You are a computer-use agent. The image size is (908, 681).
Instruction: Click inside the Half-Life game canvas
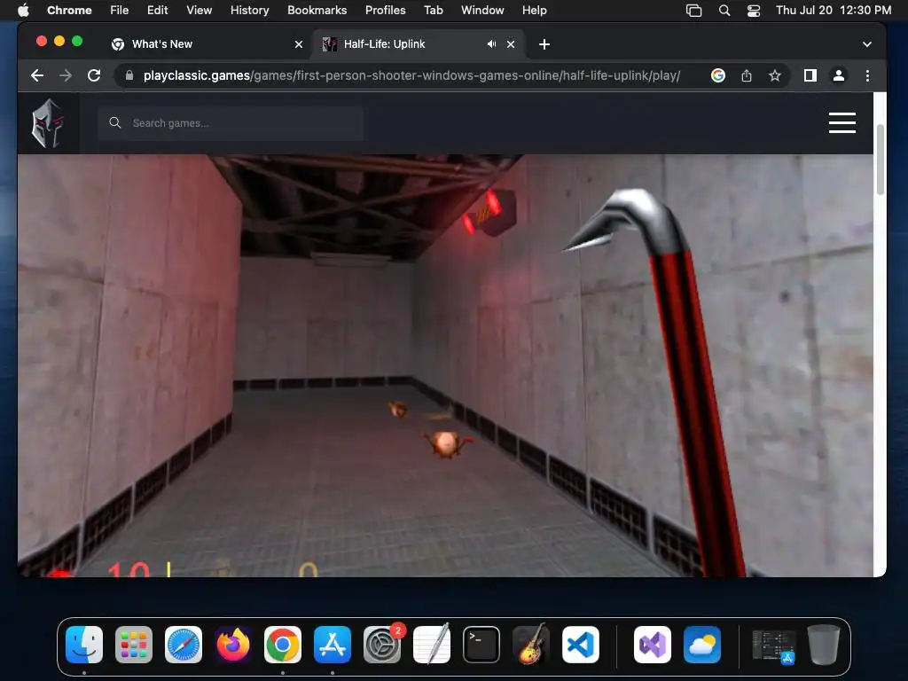445,365
